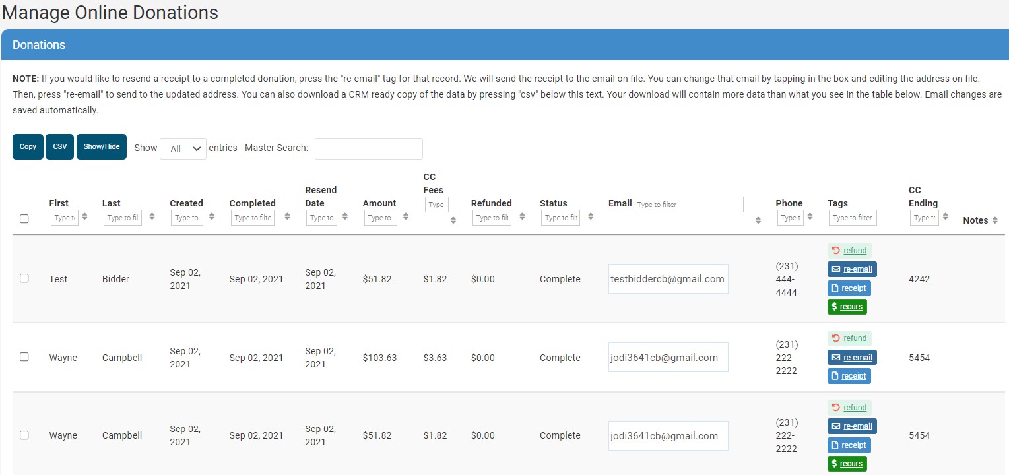Select the Test Bidder row checkbox
Image resolution: width=1009 pixels, height=475 pixels.
(24, 278)
